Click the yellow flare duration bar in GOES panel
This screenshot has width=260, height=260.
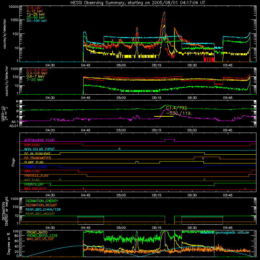[164, 116]
